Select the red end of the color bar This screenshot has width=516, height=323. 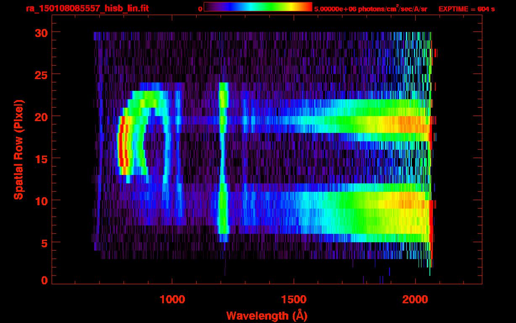pos(308,7)
